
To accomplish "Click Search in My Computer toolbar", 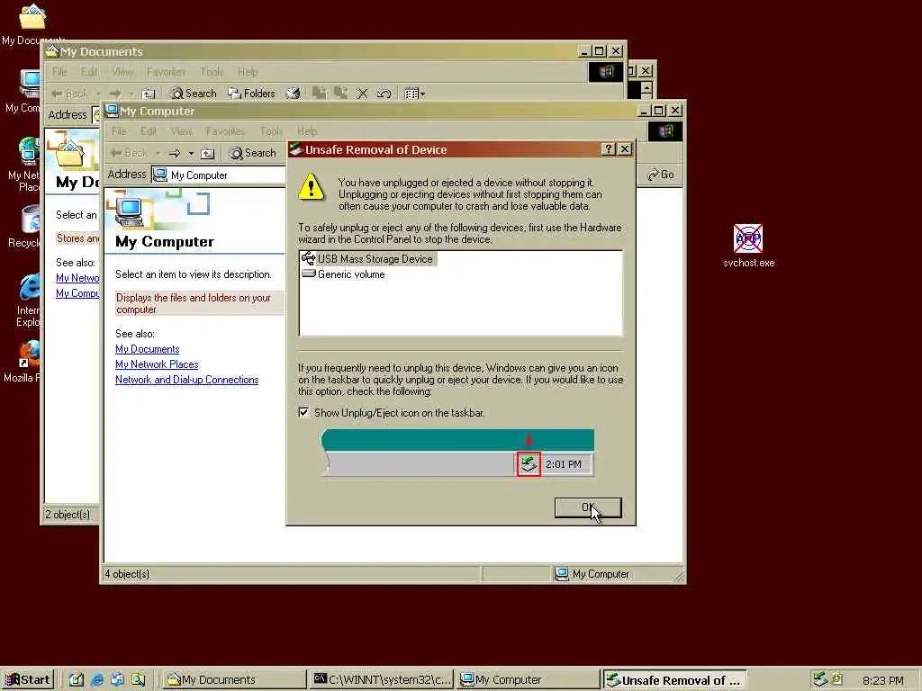I will (x=253, y=153).
